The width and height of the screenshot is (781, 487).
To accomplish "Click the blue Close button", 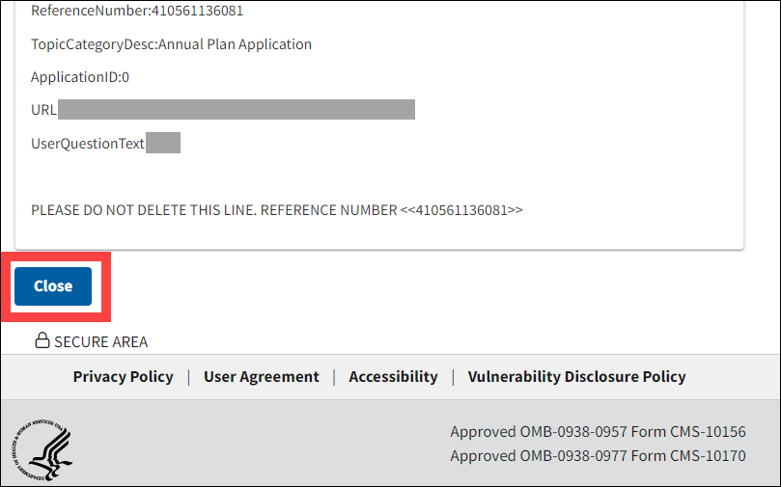I will point(53,286).
